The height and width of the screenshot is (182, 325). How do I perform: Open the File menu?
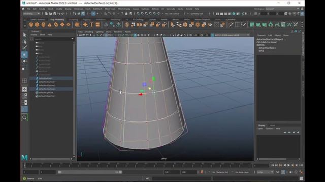coord(28,9)
